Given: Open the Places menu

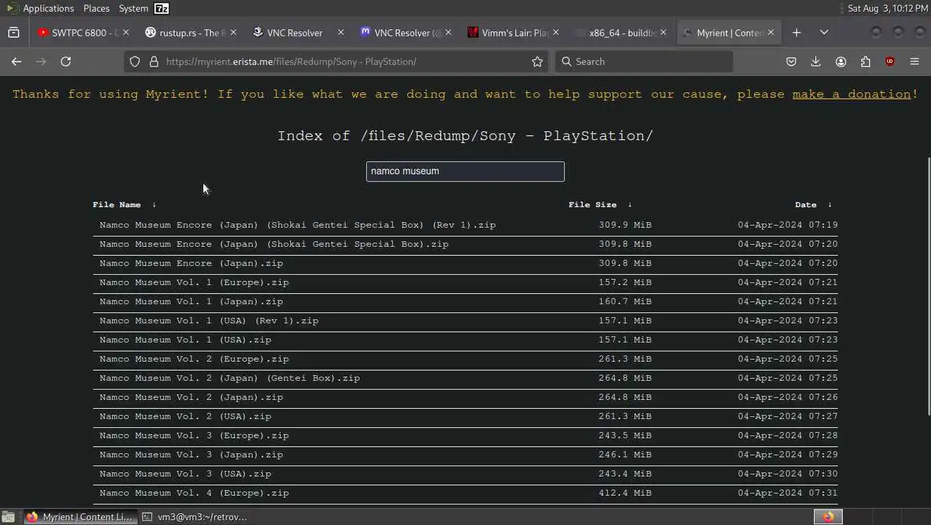Looking at the screenshot, I should 97,8.
